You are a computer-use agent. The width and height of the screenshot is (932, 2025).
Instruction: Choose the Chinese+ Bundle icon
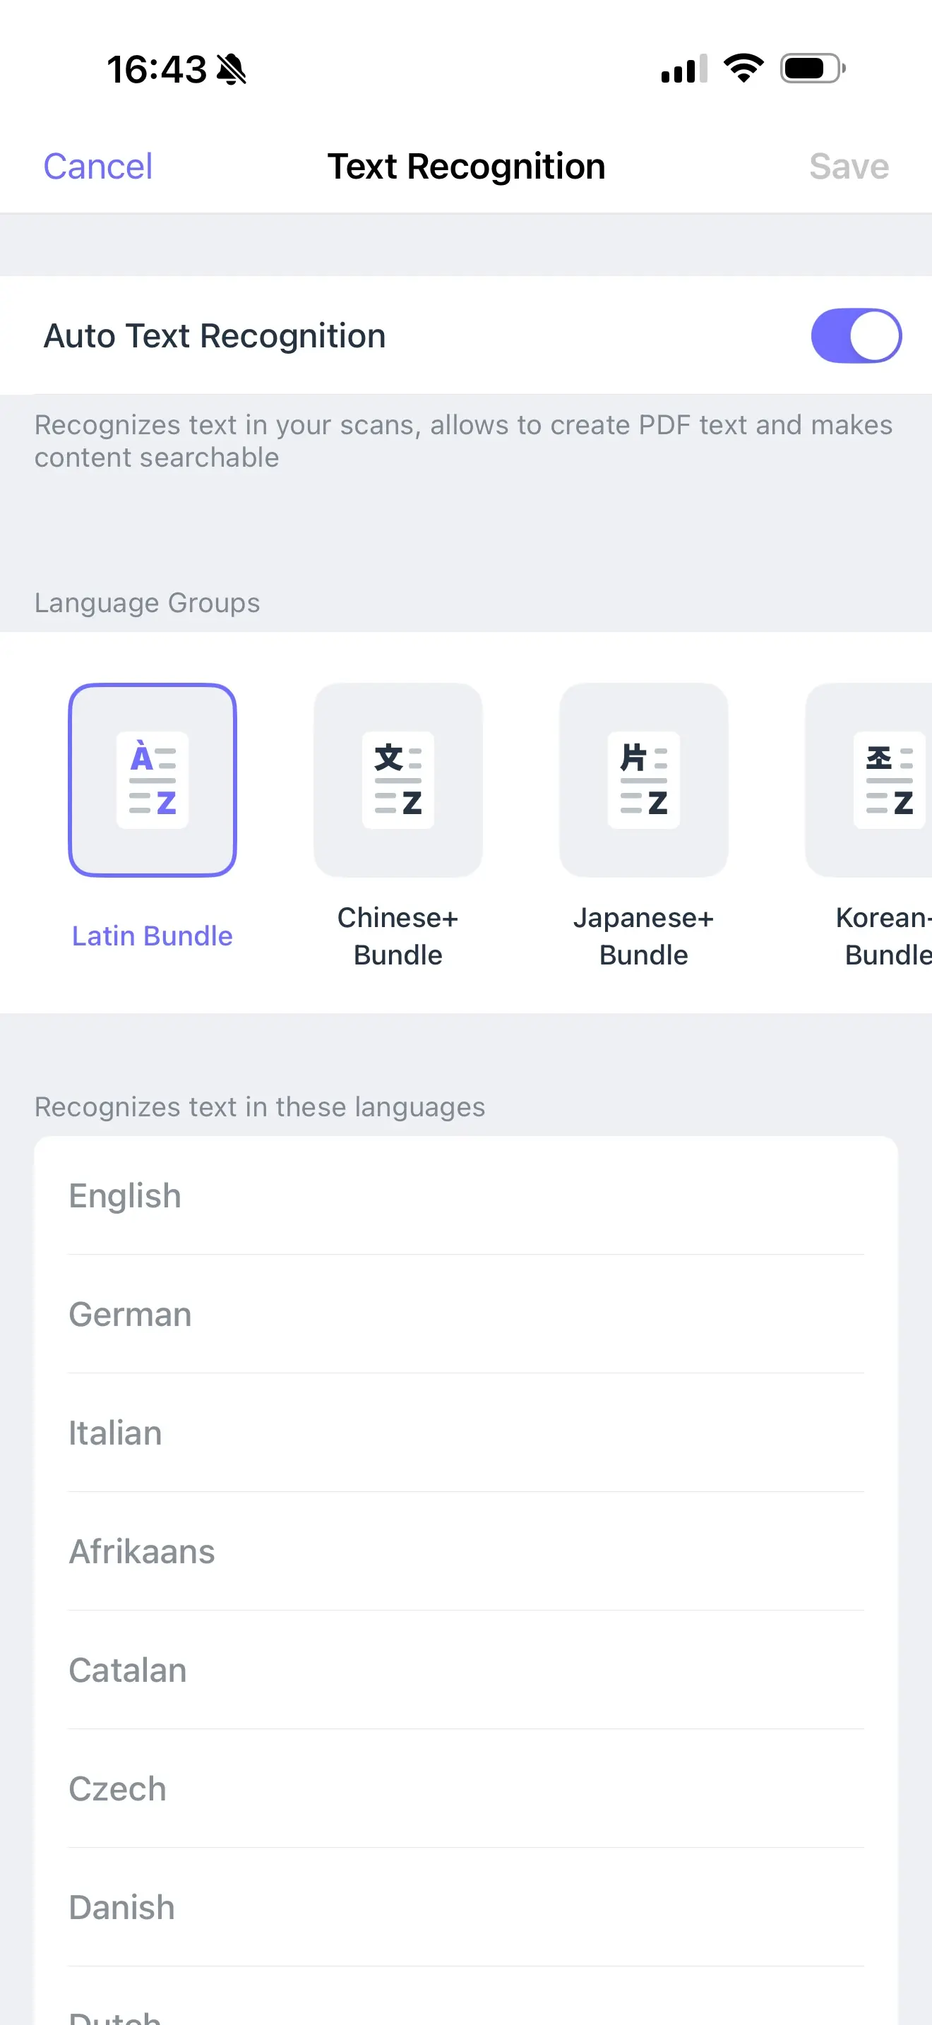coord(398,779)
